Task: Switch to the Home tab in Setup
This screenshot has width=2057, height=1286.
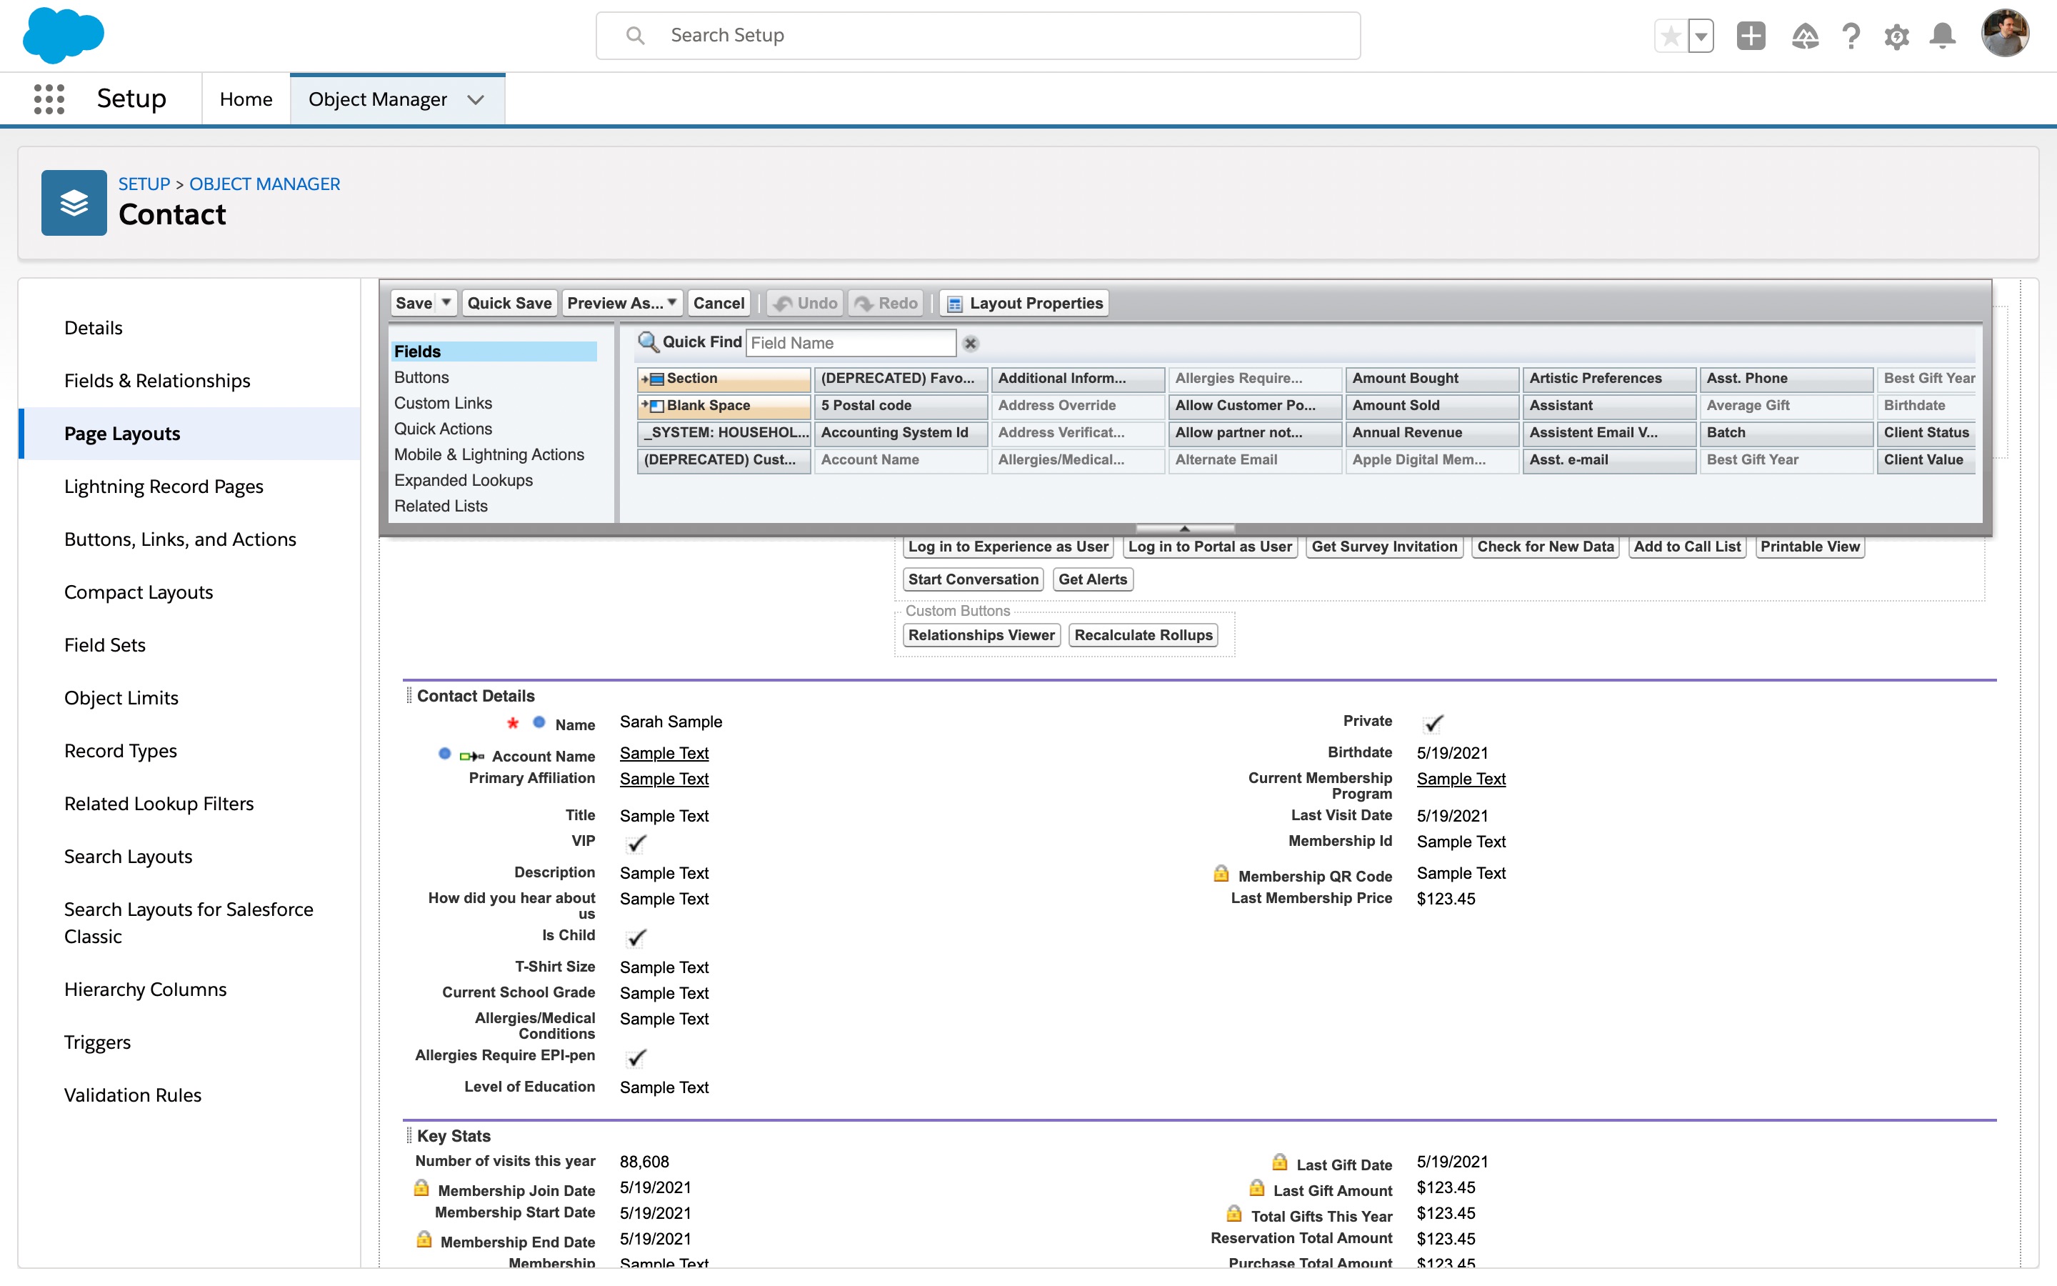Action: click(x=245, y=99)
